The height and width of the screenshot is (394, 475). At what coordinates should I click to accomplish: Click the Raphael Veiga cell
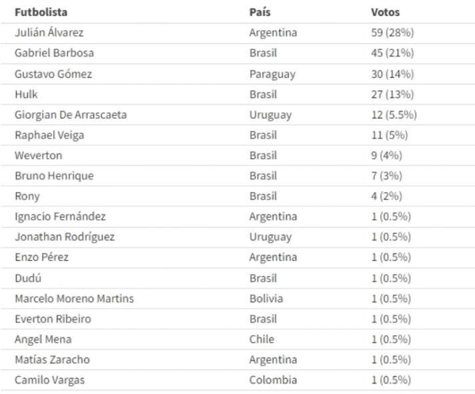pos(49,135)
